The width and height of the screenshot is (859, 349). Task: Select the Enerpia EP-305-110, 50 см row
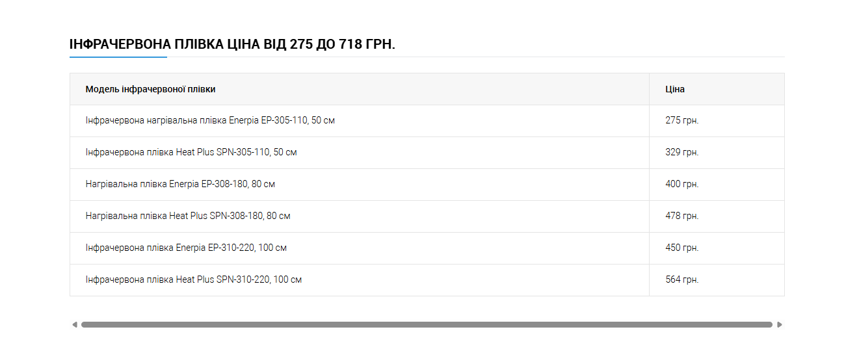click(427, 121)
